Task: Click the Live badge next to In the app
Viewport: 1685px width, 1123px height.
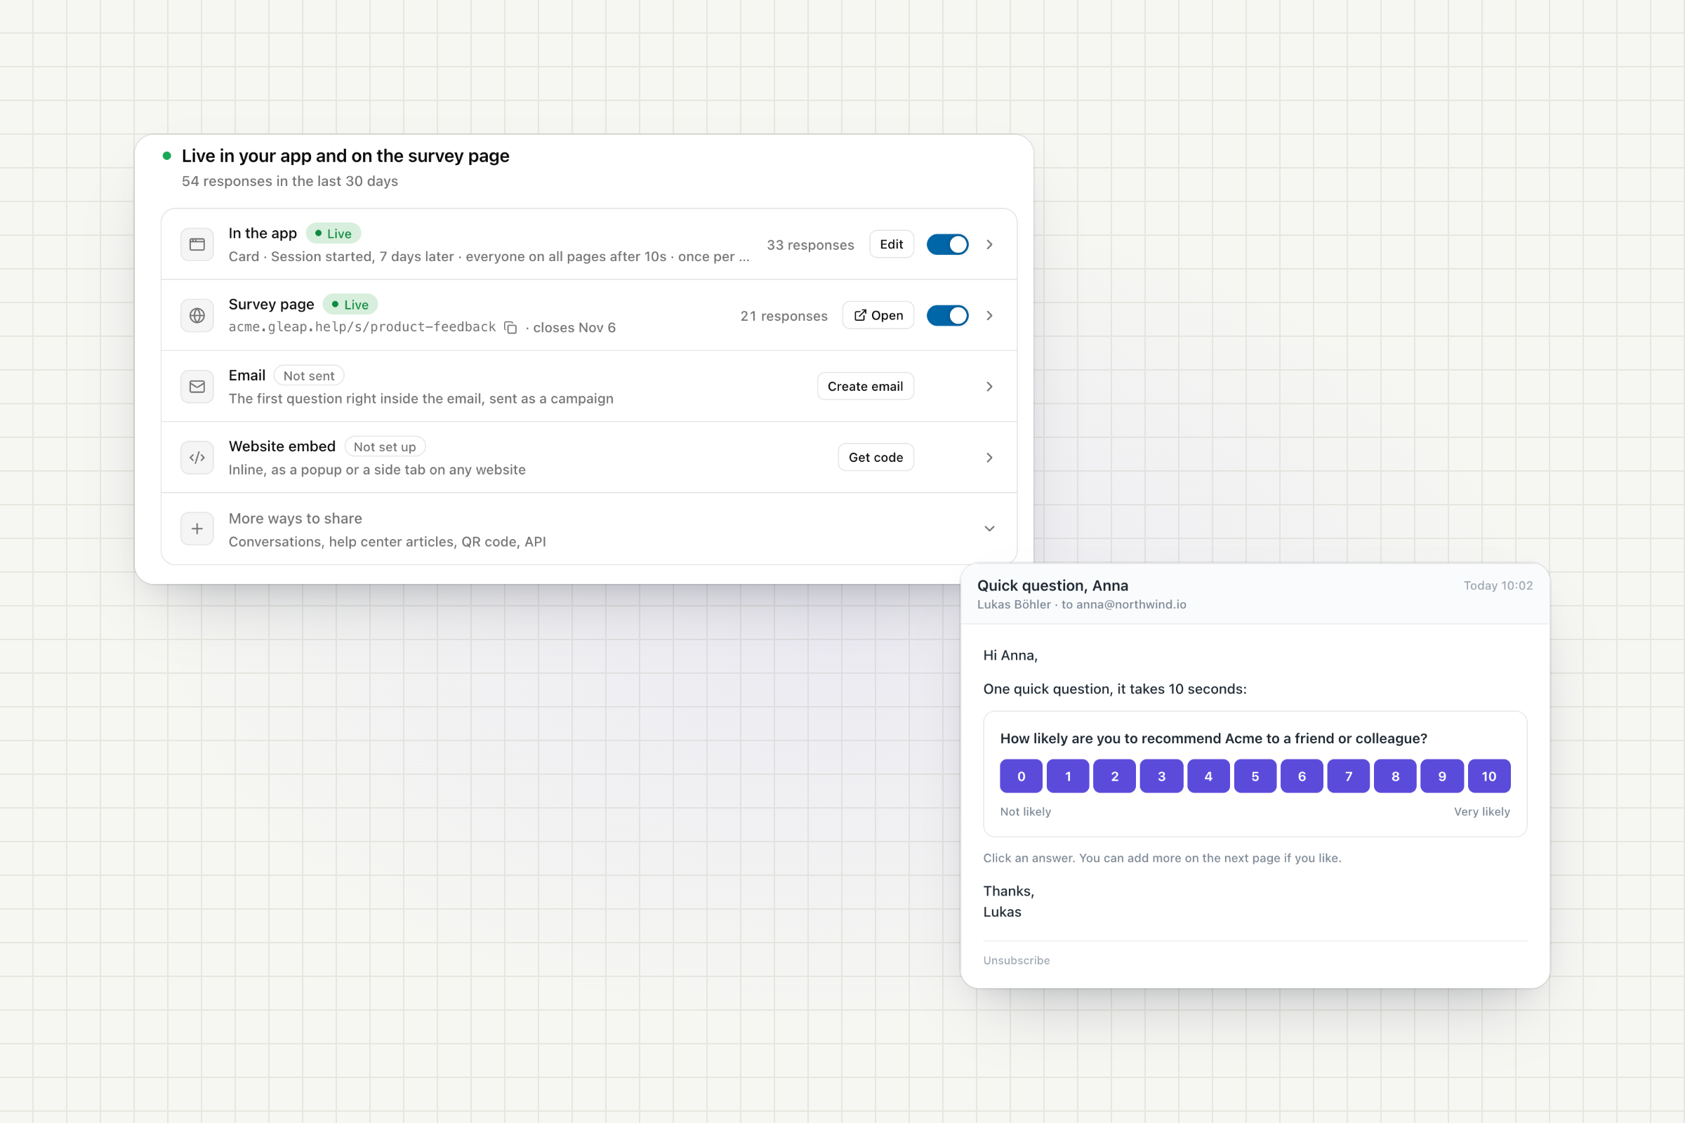Action: click(333, 234)
